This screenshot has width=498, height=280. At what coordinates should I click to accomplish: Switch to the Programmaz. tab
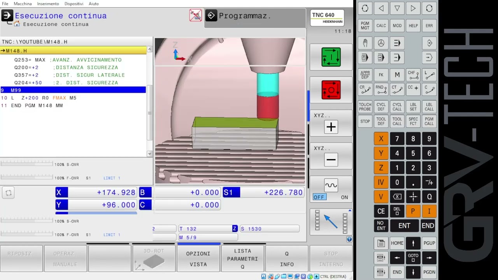[x=255, y=17]
